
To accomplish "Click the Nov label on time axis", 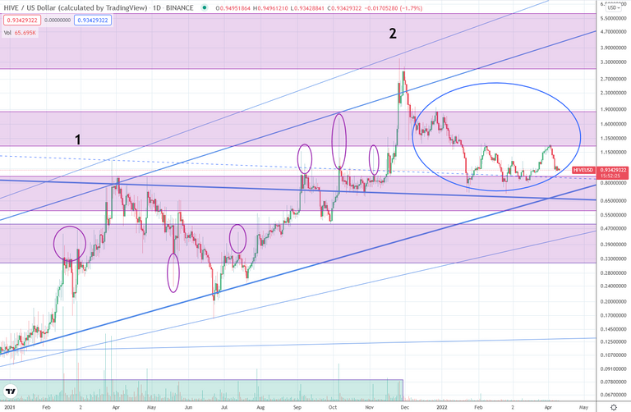I will (x=369, y=407).
